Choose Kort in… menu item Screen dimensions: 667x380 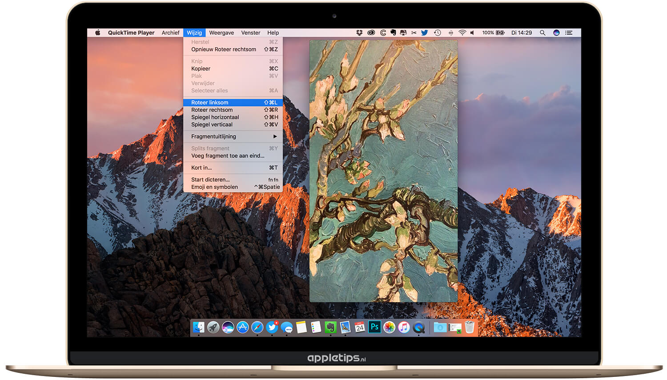(233, 168)
